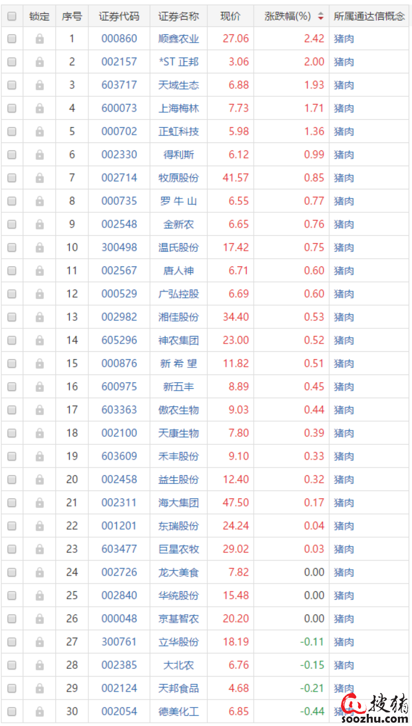
Task: Select checkbox for 京基智农 row
Action: click(12, 619)
